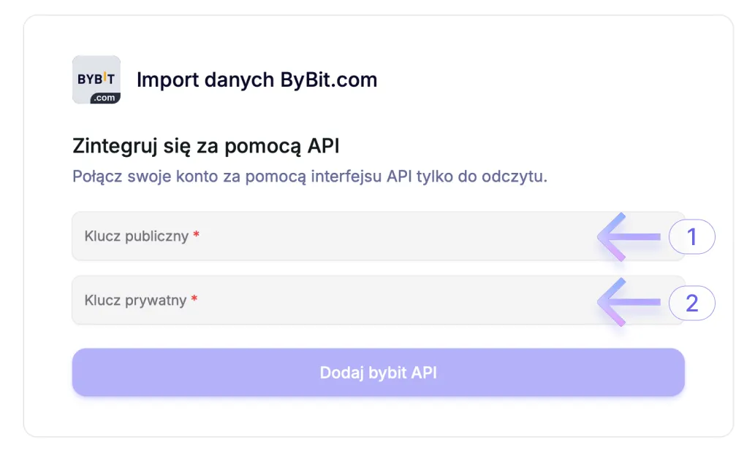The width and height of the screenshot is (755, 453).
Task: Click the purple arrow pointing to Klucz publiczny
Action: pyautogui.click(x=630, y=236)
